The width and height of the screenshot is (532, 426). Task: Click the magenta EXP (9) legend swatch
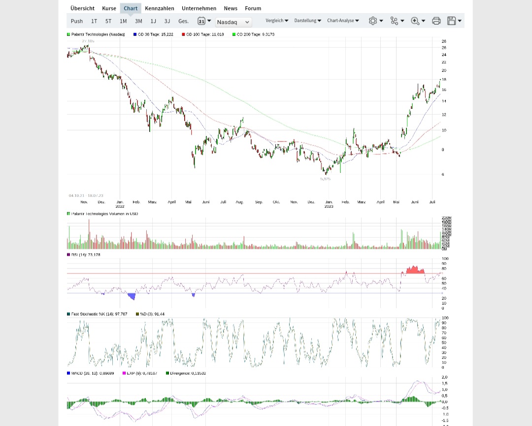124,373
